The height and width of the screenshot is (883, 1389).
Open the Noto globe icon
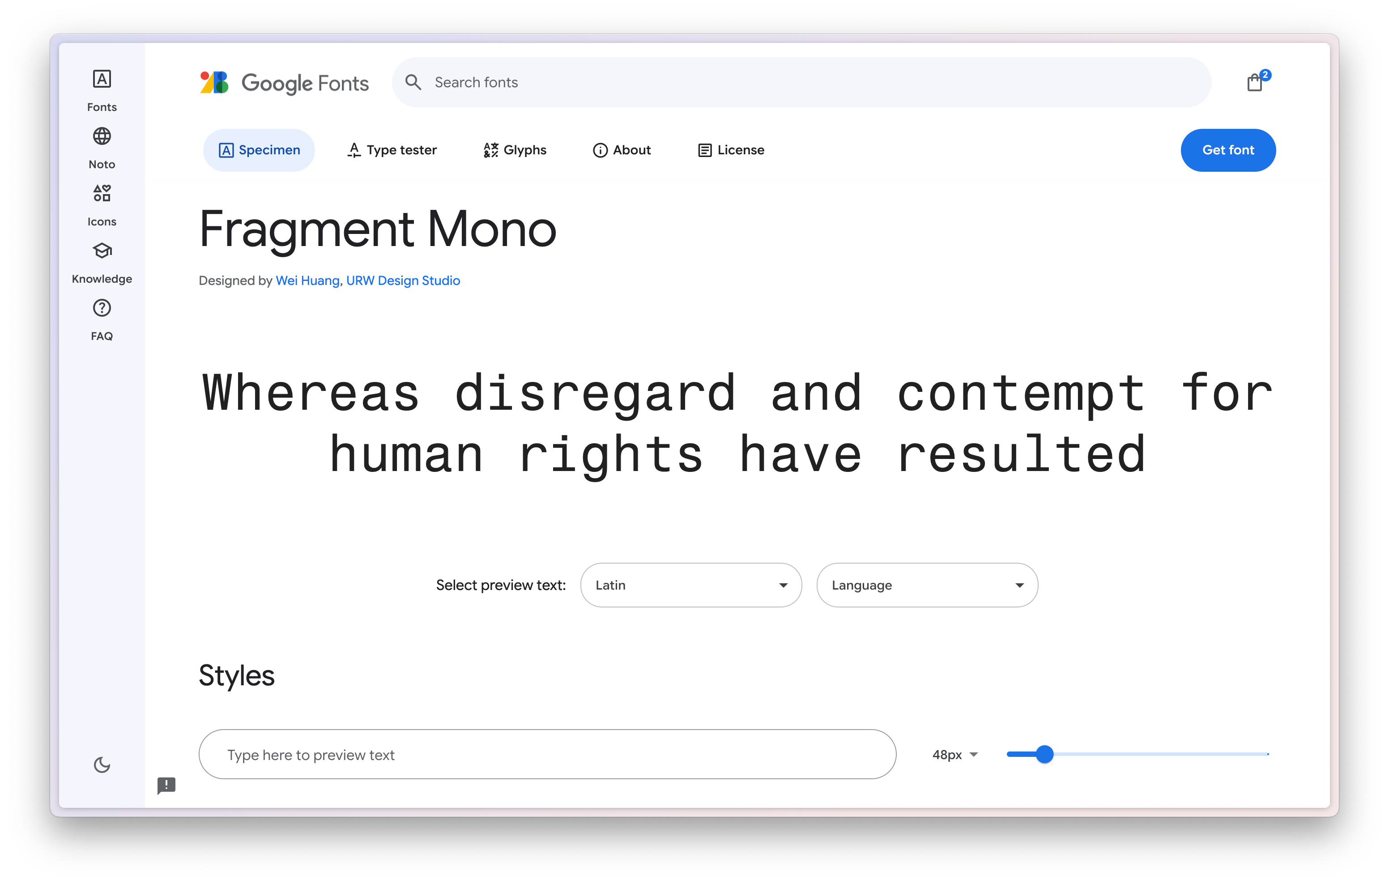point(102,136)
